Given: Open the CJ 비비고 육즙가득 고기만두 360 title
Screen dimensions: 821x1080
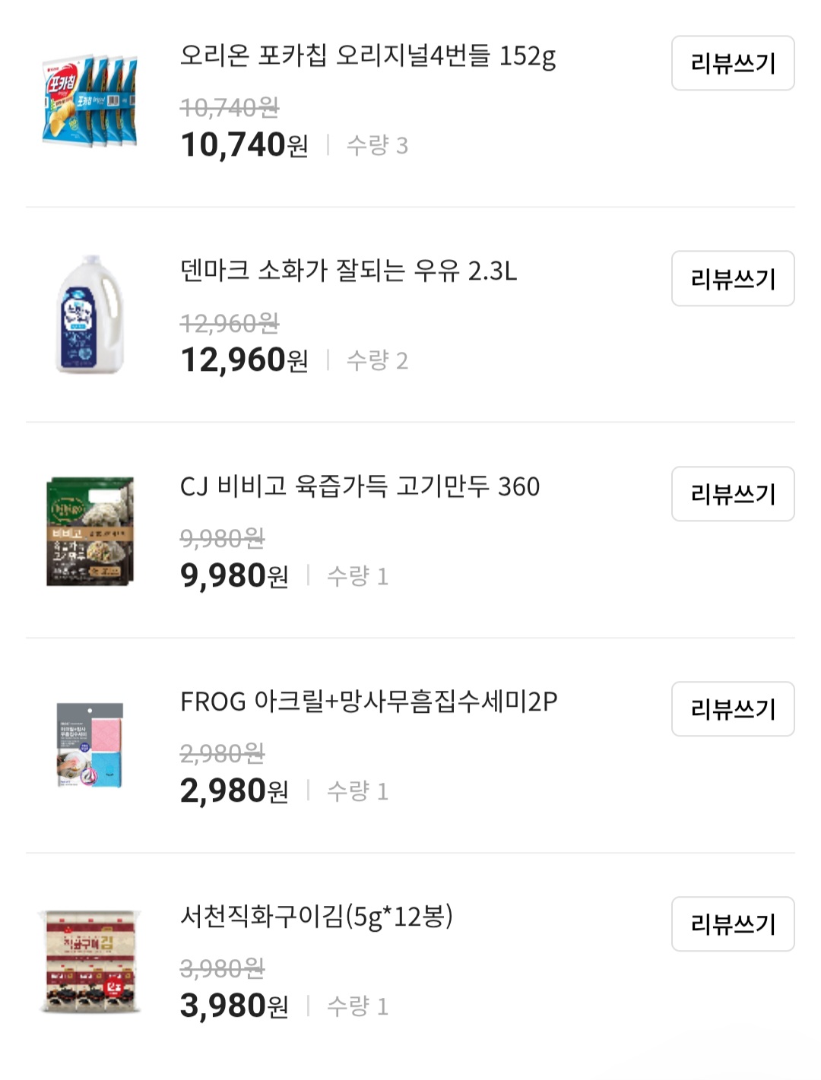Looking at the screenshot, I should coord(360,486).
